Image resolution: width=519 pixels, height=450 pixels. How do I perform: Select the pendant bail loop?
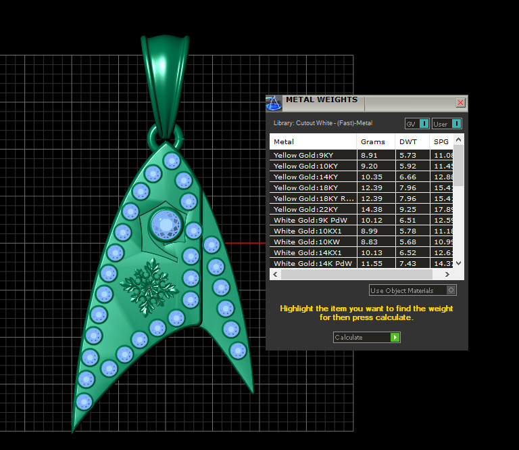165,86
